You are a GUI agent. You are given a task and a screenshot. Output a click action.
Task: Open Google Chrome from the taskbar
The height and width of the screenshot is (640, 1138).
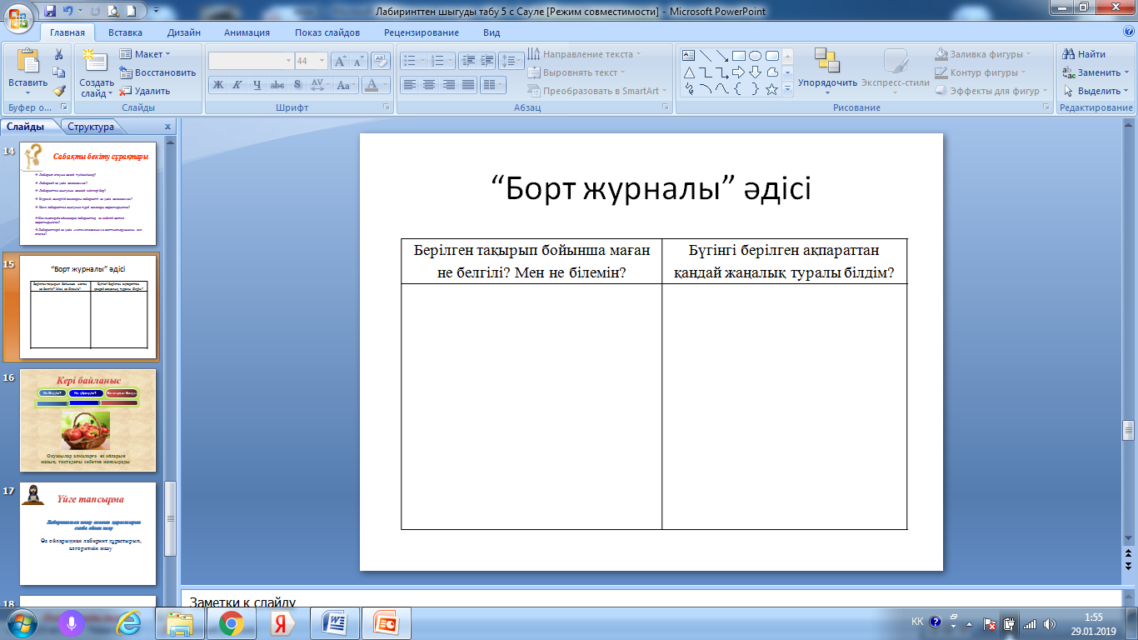(x=231, y=622)
